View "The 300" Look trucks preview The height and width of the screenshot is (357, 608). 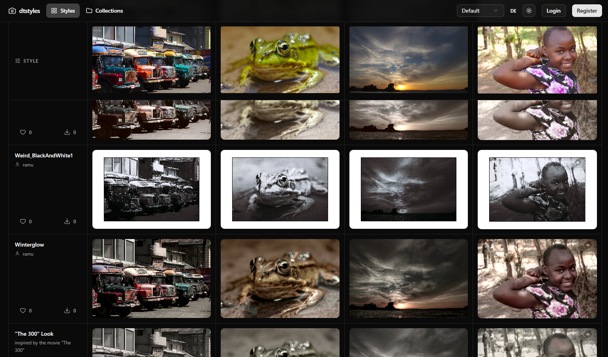pyautogui.click(x=152, y=342)
